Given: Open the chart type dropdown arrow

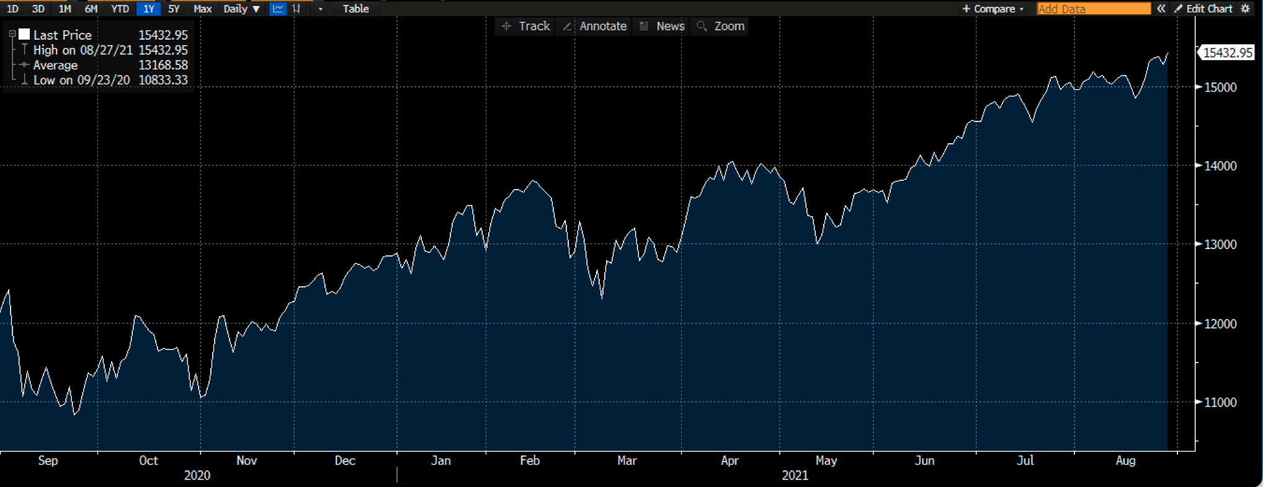Looking at the screenshot, I should point(320,9).
